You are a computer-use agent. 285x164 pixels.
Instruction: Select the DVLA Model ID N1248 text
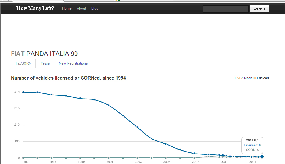point(252,78)
